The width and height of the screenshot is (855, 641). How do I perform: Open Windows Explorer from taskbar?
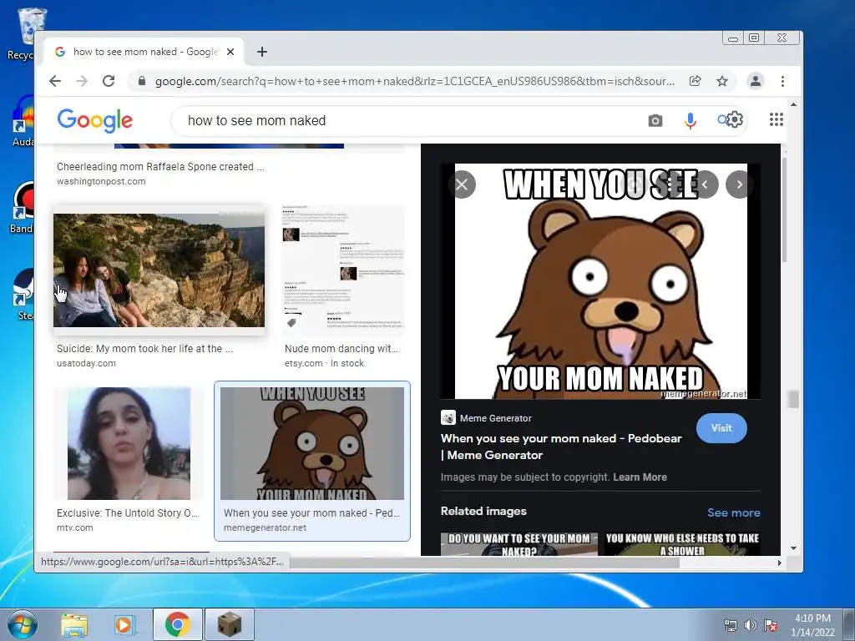pos(74,624)
